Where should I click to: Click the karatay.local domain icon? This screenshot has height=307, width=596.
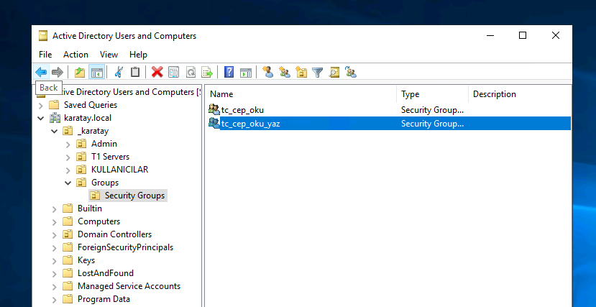pyautogui.click(x=55, y=118)
